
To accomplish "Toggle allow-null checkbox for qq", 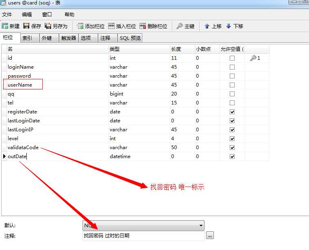I will pyautogui.click(x=232, y=94).
